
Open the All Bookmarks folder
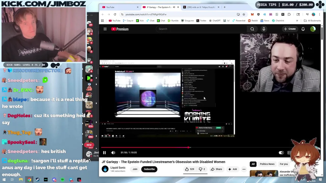(312, 21)
